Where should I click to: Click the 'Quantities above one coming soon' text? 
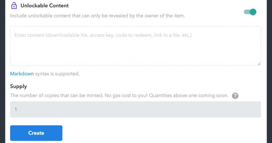pyautogui.click(x=189, y=96)
